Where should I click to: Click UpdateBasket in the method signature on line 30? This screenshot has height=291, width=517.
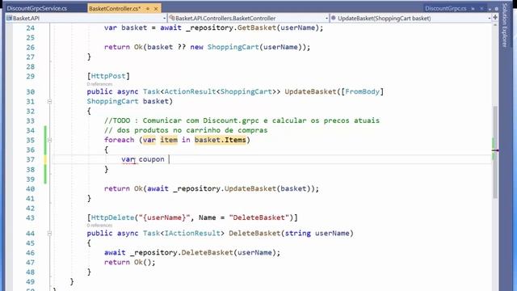click(310, 91)
